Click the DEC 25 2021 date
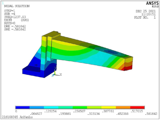Screen dimensions: 160x120 click(146, 11)
